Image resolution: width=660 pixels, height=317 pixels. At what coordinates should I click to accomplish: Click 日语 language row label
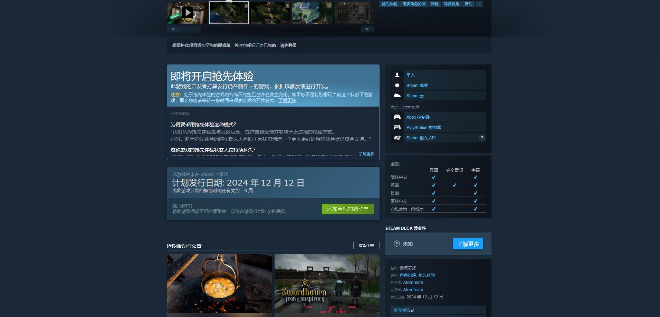(x=395, y=193)
